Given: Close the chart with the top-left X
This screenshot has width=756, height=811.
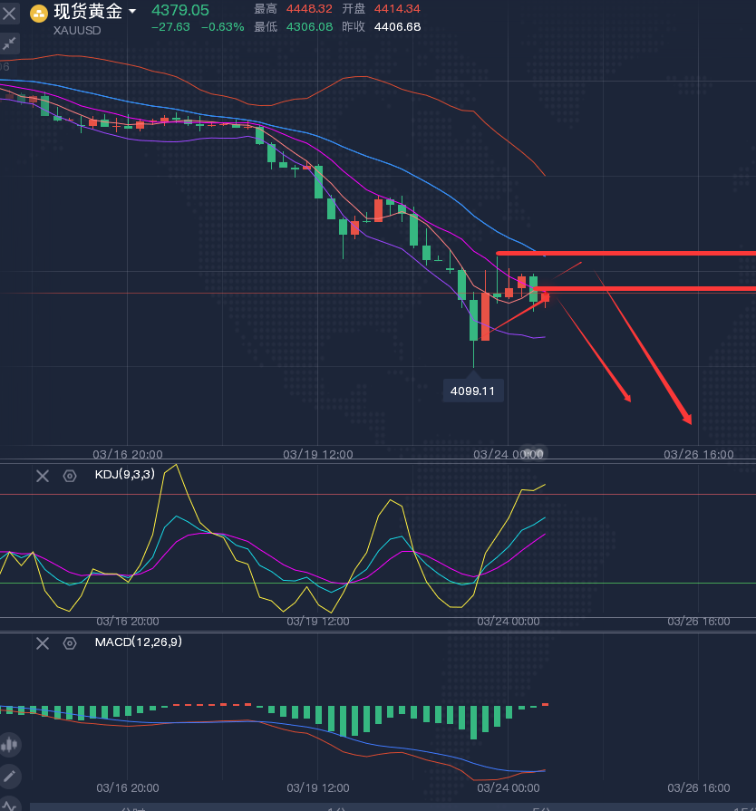Looking at the screenshot, I should 9,14.
